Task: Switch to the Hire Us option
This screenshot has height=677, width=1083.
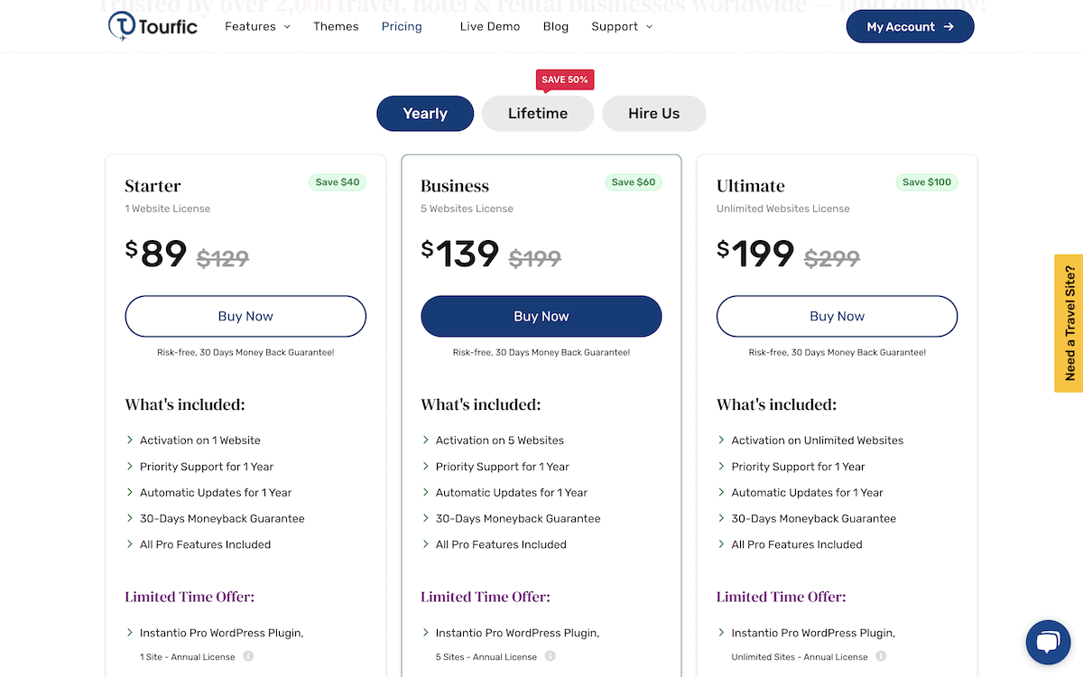Action: tap(654, 114)
